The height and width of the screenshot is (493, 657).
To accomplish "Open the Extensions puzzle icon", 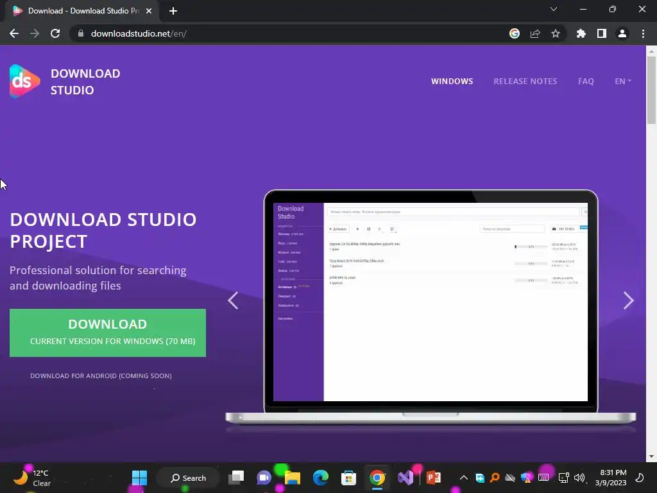I will click(x=581, y=33).
